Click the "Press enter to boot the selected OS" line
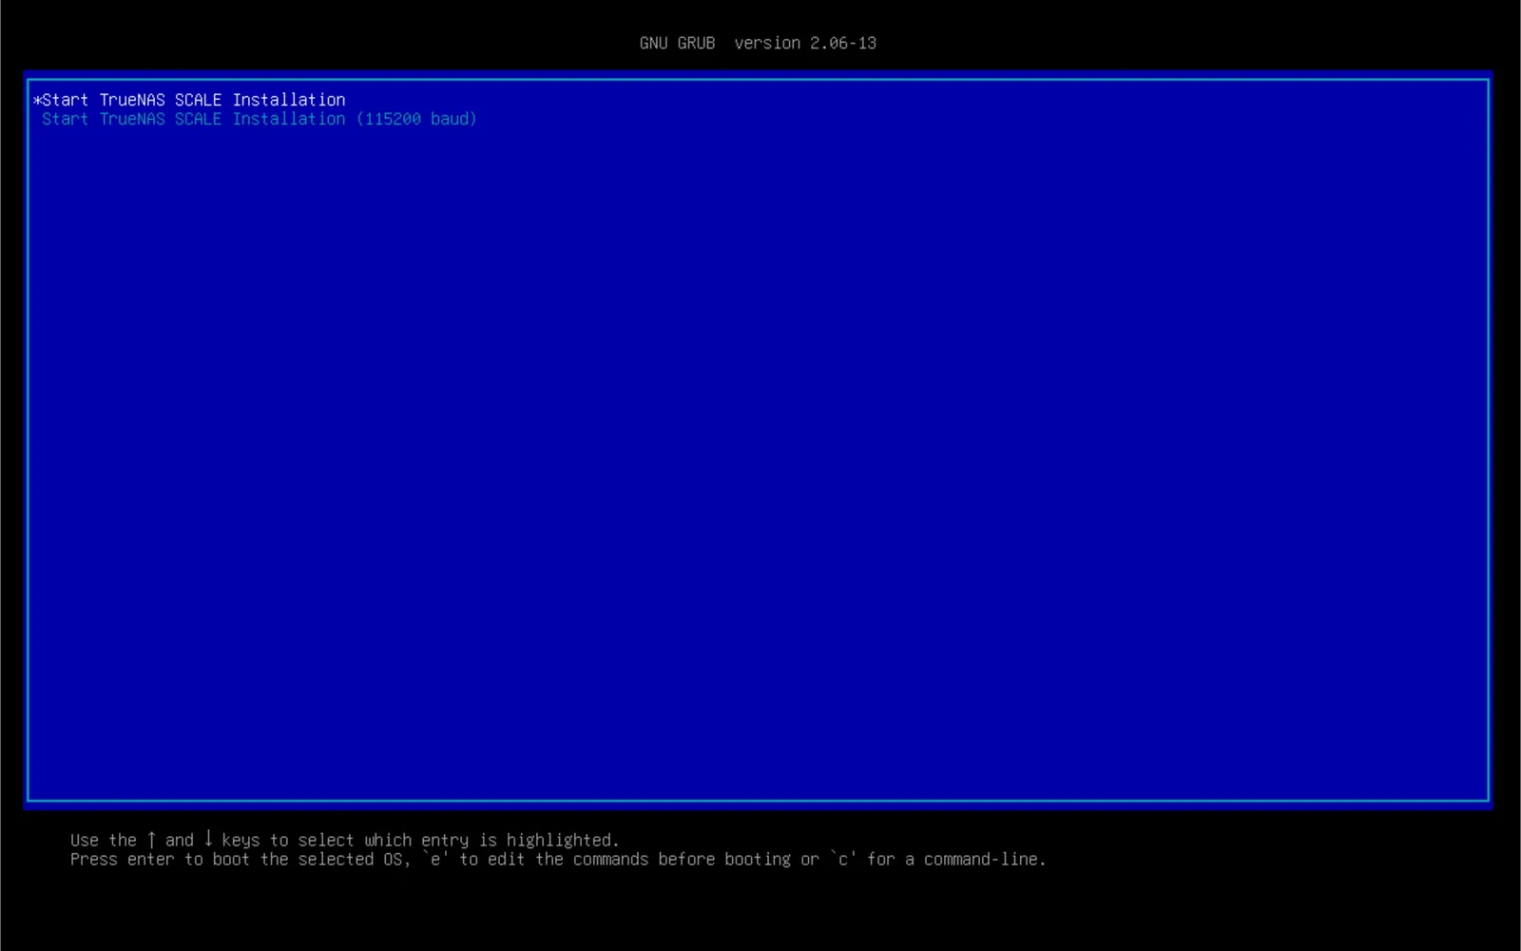Viewport: 1521px width, 951px height. [x=558, y=859]
